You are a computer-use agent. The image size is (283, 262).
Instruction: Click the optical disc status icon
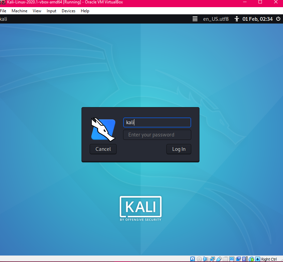(x=199, y=259)
